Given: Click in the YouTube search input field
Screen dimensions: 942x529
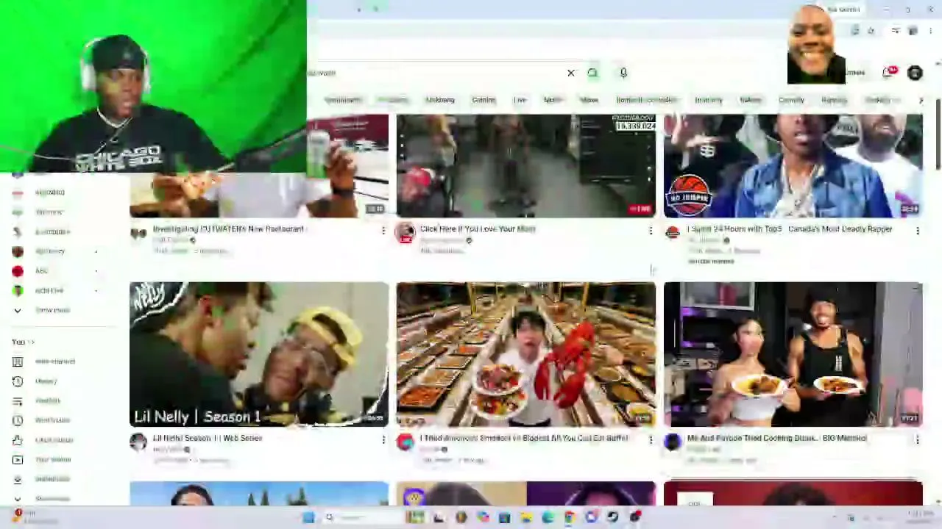Looking at the screenshot, I should pos(434,73).
